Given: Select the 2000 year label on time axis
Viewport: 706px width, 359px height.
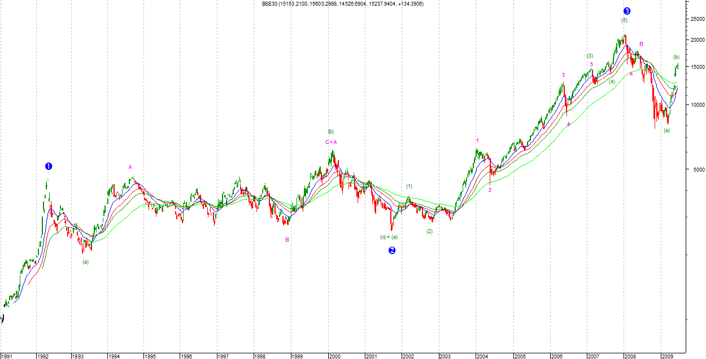Looking at the screenshot, I should coord(335,356).
